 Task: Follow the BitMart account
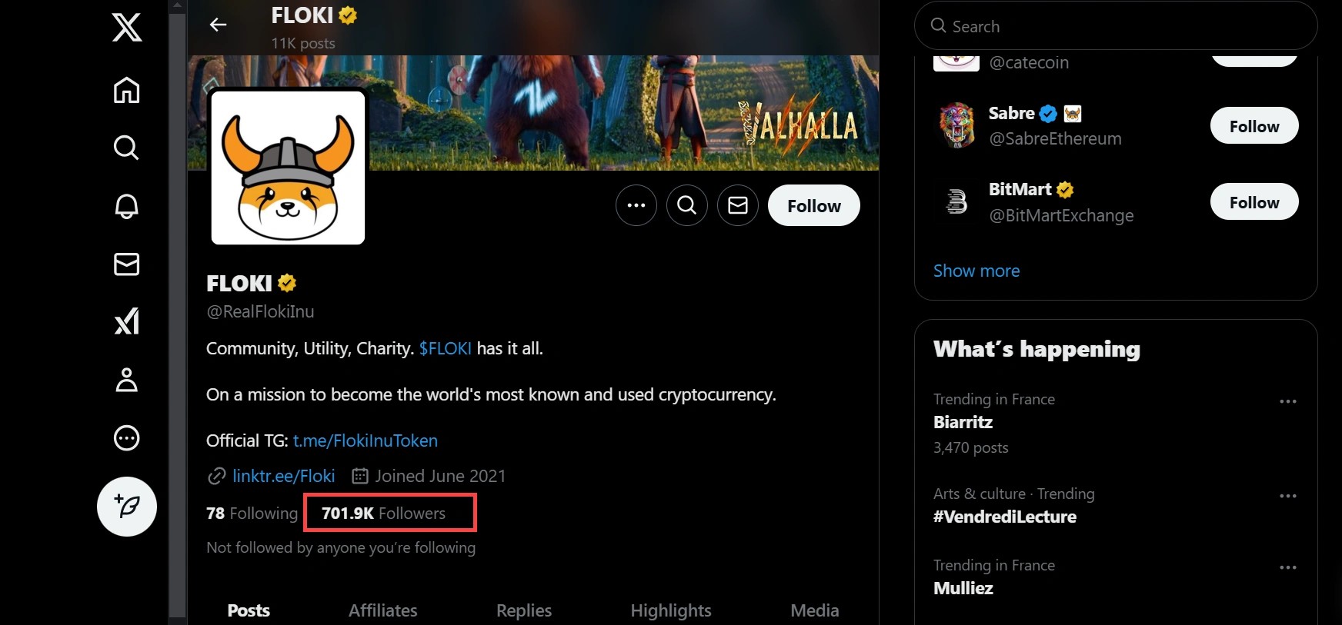pyautogui.click(x=1254, y=202)
